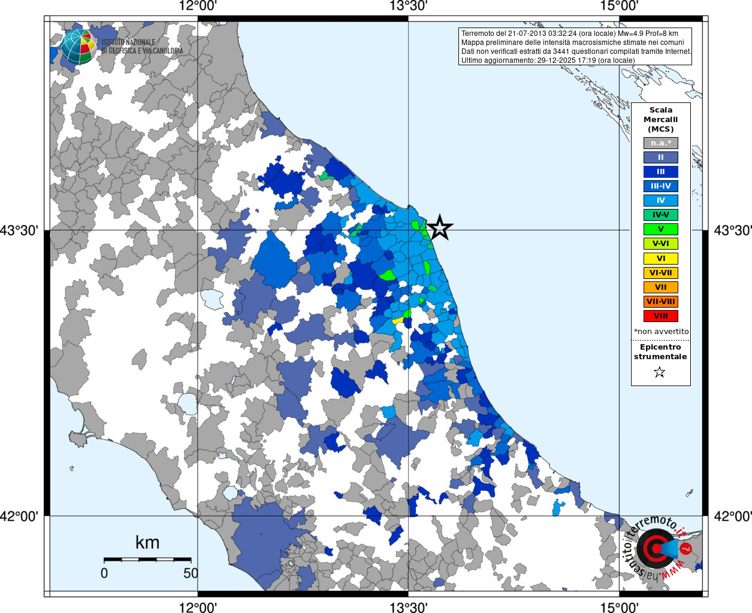The image size is (752, 613).
Task: Click the bottom 15°00' longitude label
Action: 619,607
